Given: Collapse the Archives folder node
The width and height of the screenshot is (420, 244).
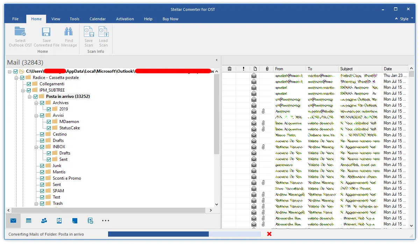Looking at the screenshot, I should [36, 103].
